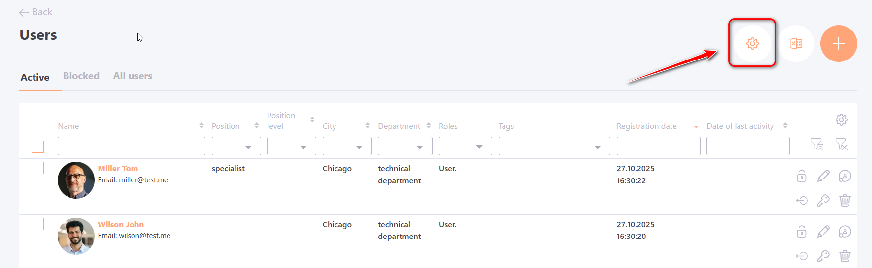Open table column settings gear
Viewport: 872px width, 268px height.
tap(841, 119)
